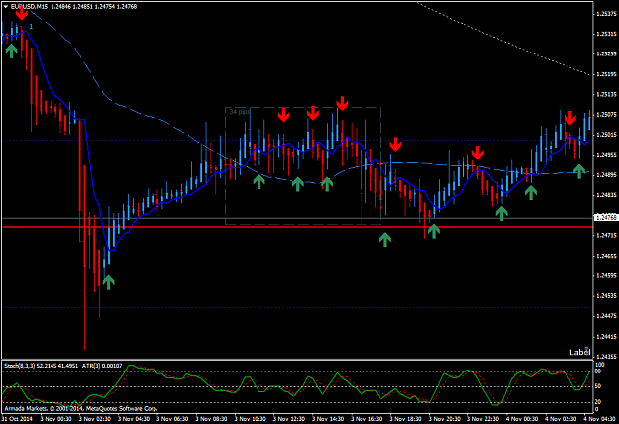Click the 3 Nov 14:30 time label

[x=328, y=419]
